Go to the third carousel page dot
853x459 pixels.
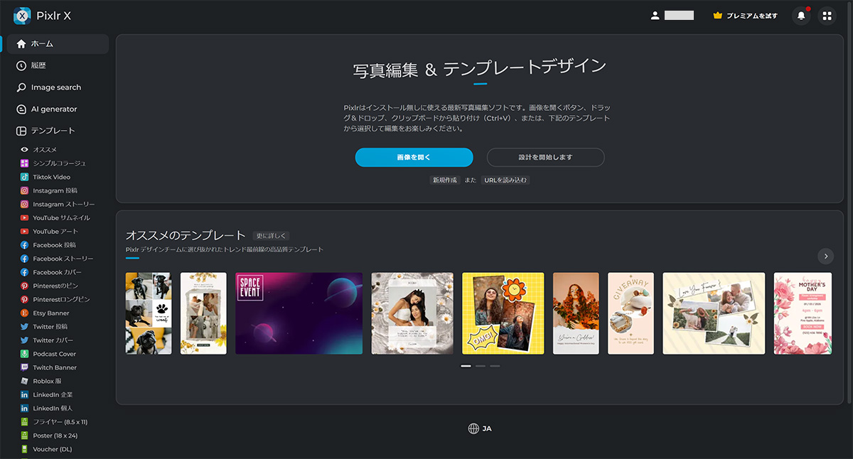point(495,366)
